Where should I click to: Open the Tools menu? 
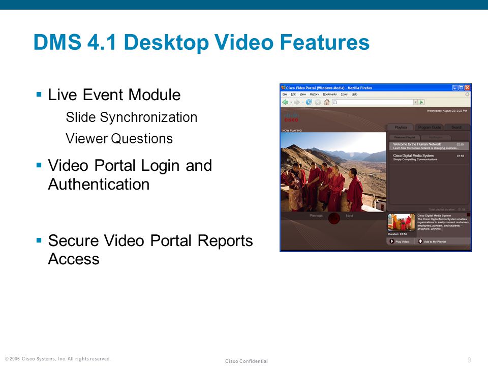(344, 95)
